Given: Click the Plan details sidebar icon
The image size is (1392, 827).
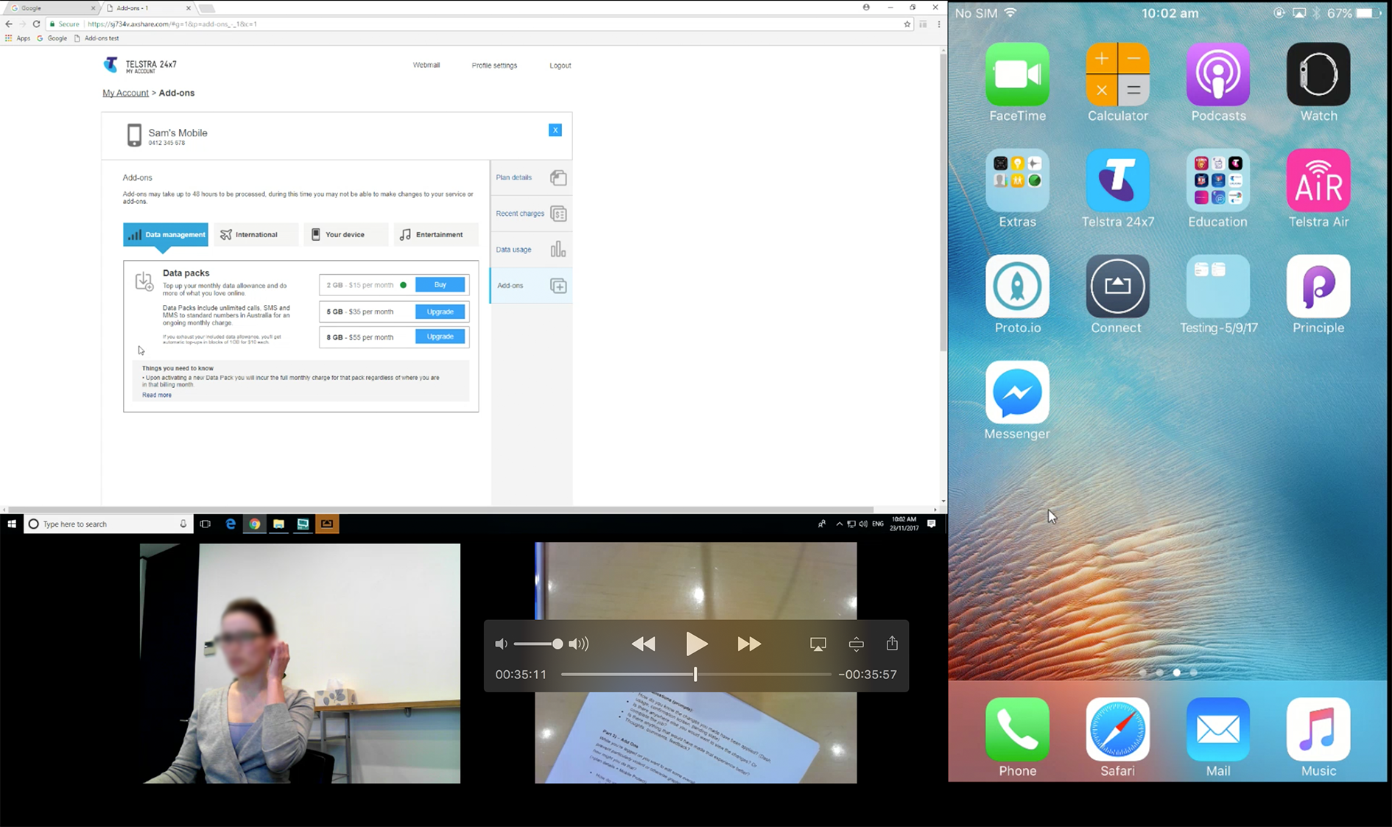Looking at the screenshot, I should [558, 177].
